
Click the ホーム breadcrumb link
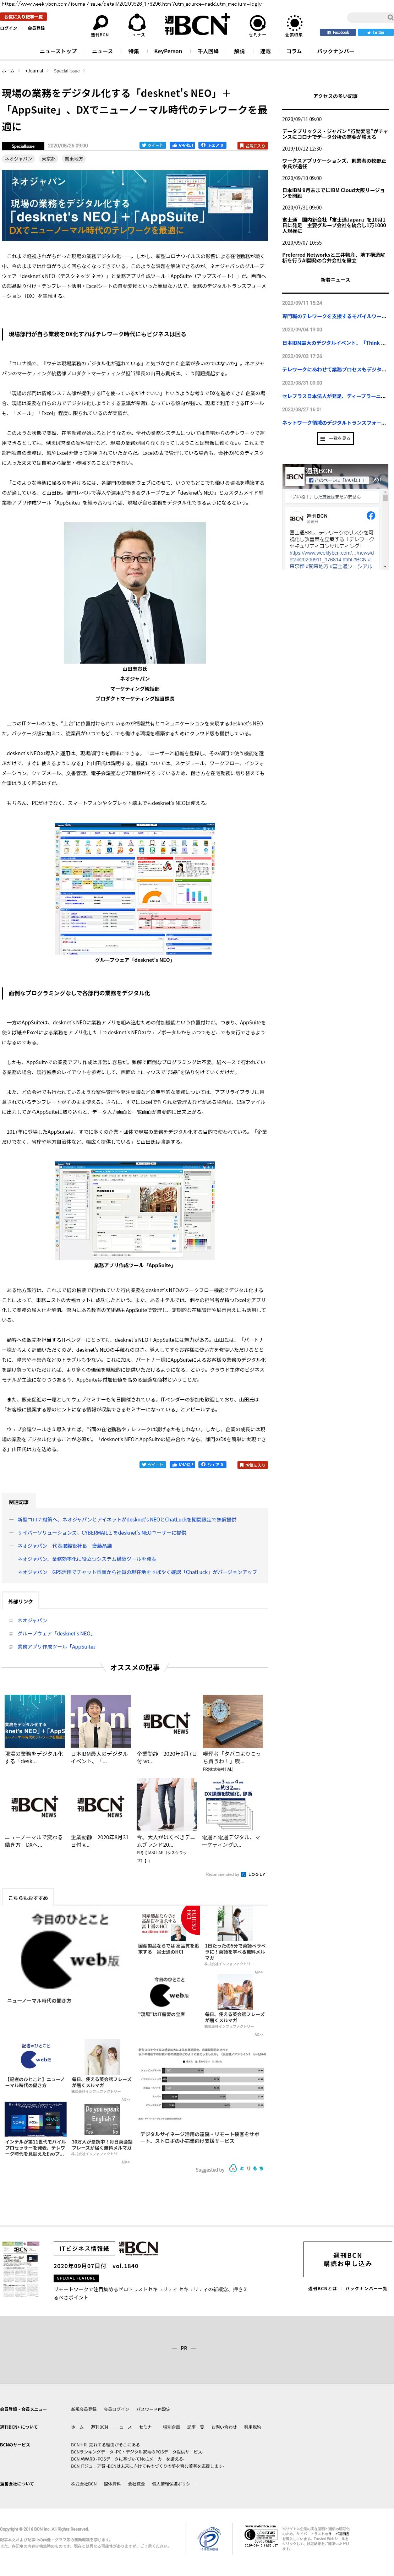point(8,71)
